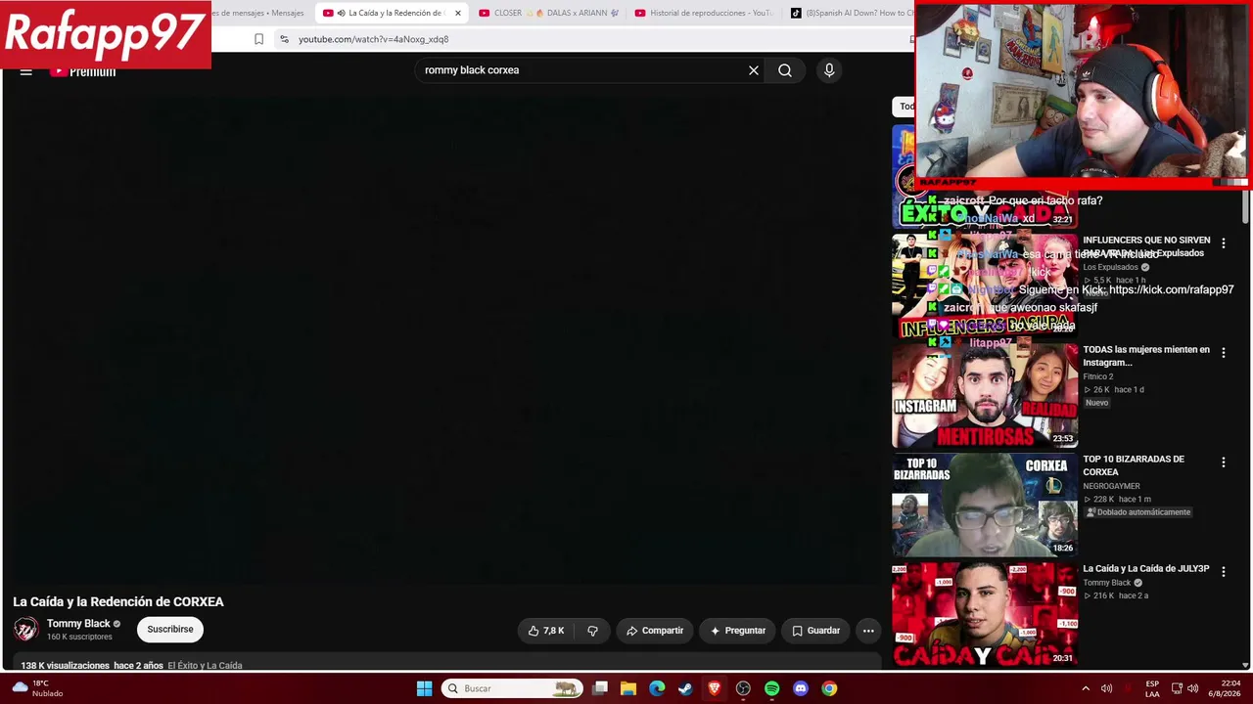Open title TODAS las mujeres mienten en Instagram
The image size is (1253, 704).
pos(1146,356)
